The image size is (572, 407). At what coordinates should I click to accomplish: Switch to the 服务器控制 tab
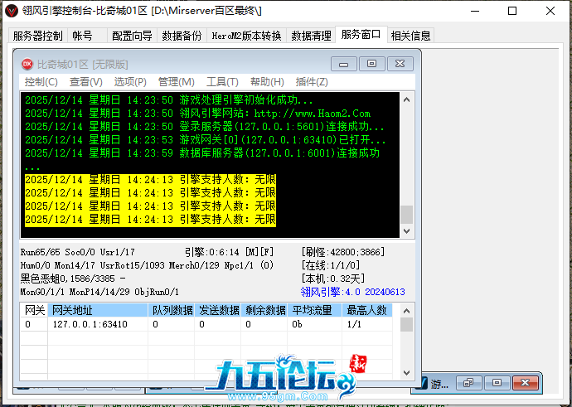[38, 36]
